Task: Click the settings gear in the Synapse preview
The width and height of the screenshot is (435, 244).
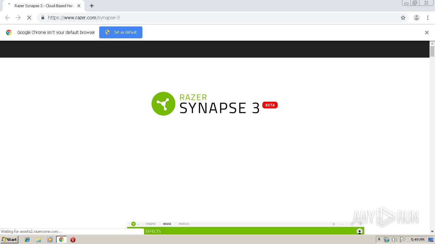Action: click(334, 224)
